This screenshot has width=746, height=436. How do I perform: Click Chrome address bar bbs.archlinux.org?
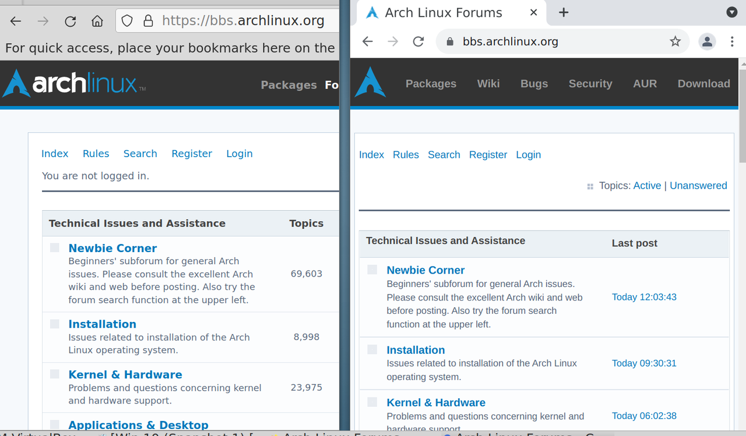pyautogui.click(x=511, y=41)
